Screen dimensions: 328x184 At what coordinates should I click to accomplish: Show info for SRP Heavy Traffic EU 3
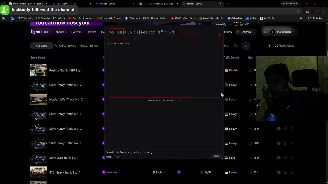coord(279,129)
